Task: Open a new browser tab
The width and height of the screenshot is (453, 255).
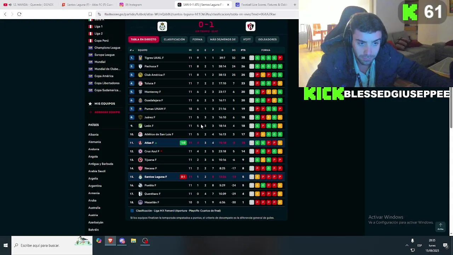Action: 295,5
